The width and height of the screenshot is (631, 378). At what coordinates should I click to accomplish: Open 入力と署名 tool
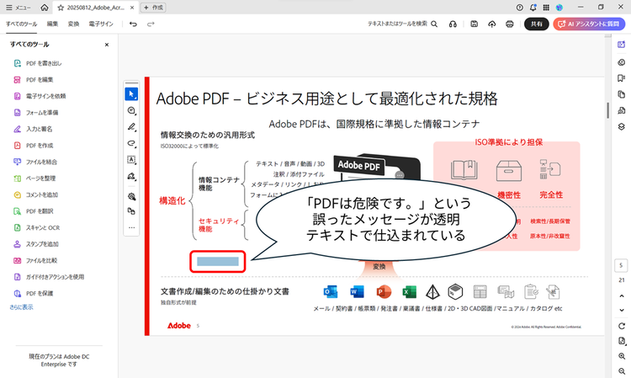(x=34, y=129)
